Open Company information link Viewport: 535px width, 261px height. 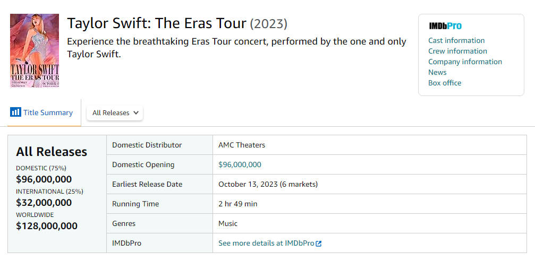(465, 62)
